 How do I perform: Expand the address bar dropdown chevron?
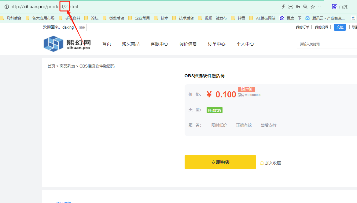pyautogui.click(x=320, y=7)
